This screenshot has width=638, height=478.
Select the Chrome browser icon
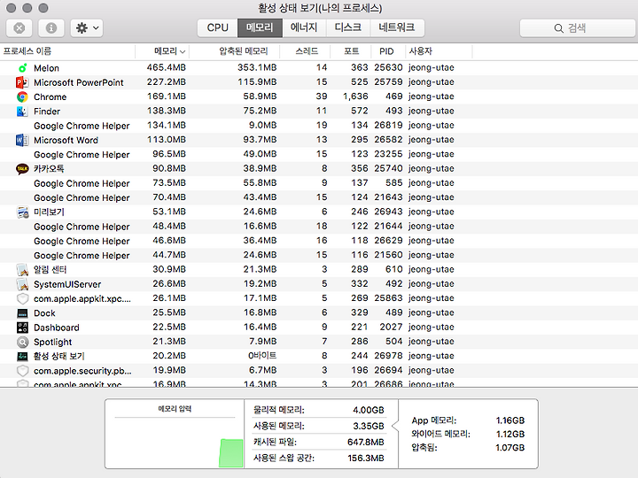(x=22, y=96)
